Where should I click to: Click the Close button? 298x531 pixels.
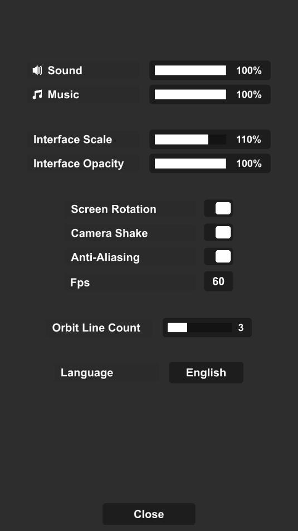149,514
